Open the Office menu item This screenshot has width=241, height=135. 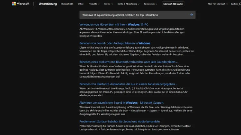coord(81,4)
